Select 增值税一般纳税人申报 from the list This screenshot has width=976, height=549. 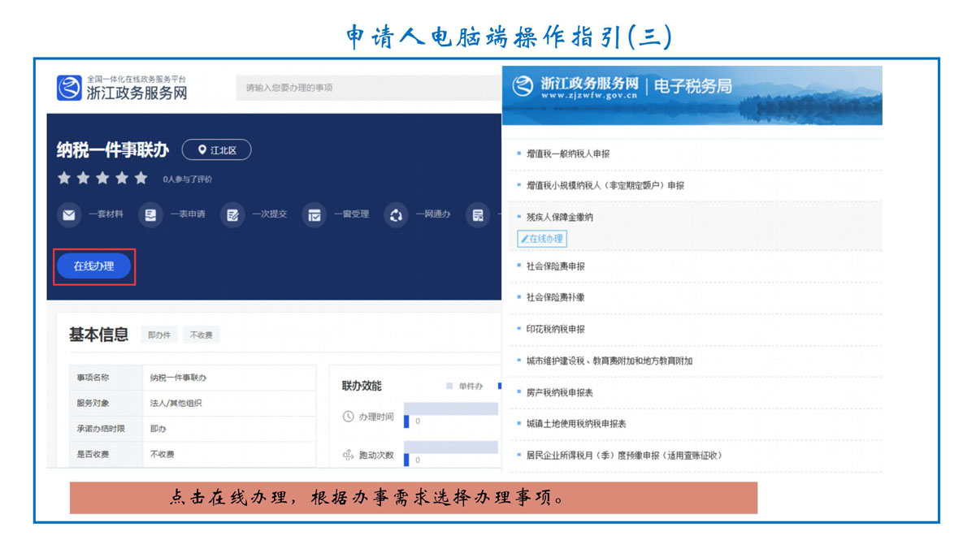pyautogui.click(x=567, y=153)
